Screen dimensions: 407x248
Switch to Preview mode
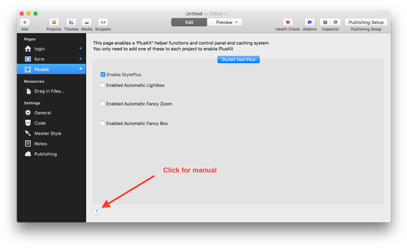coord(225,22)
